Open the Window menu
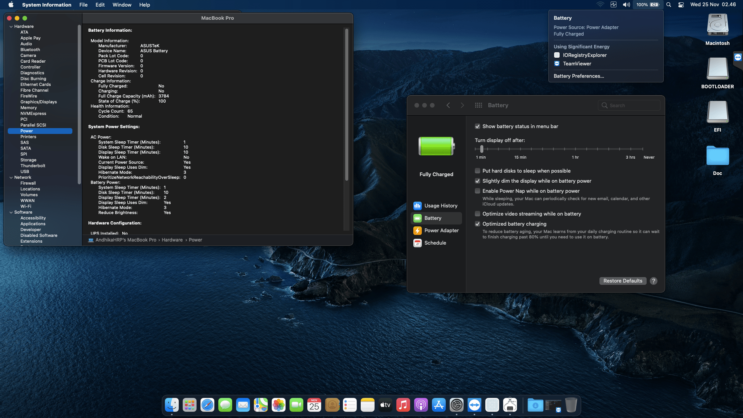 pos(122,5)
